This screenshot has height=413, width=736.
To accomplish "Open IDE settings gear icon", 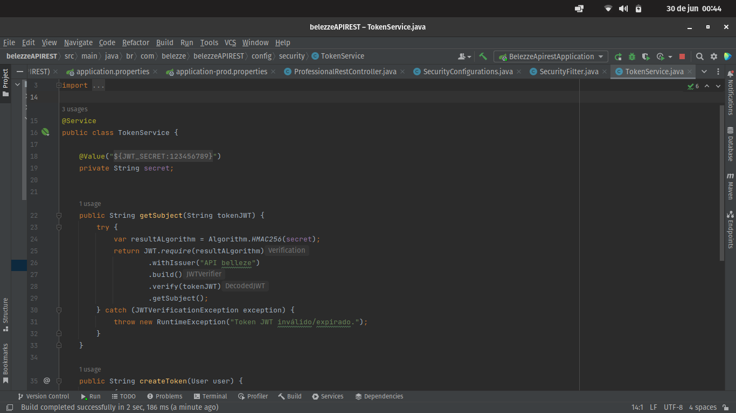I will [x=714, y=56].
